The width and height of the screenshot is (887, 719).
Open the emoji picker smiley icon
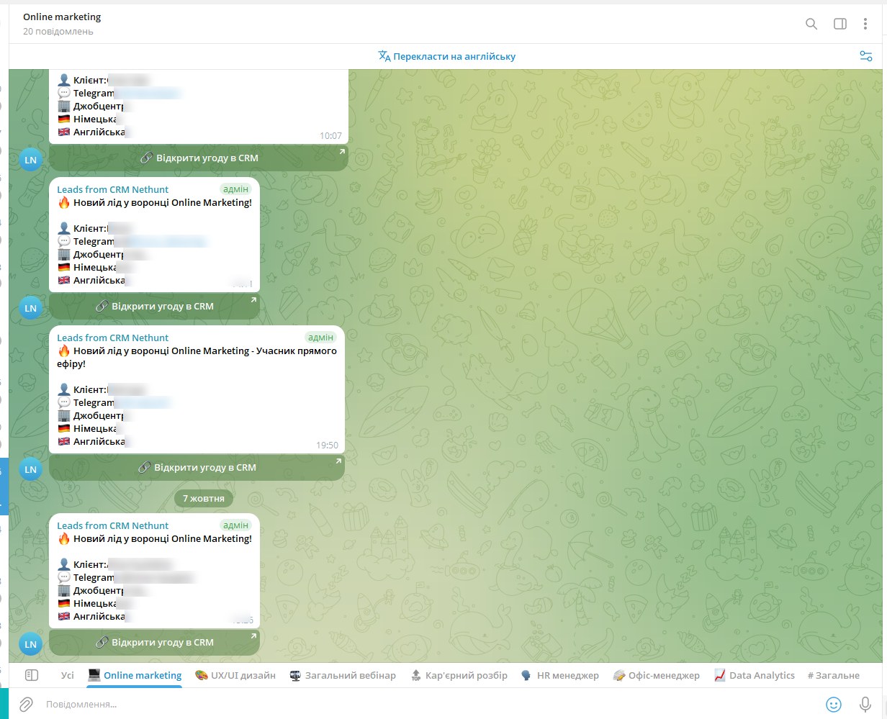pos(834,704)
